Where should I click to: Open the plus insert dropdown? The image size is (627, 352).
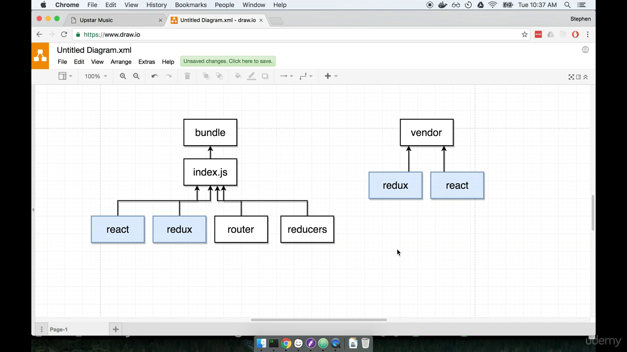331,76
